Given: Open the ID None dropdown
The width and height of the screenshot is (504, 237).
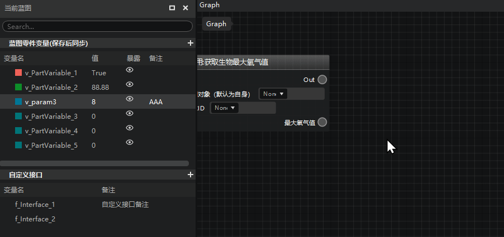Looking at the screenshot, I should click(225, 108).
